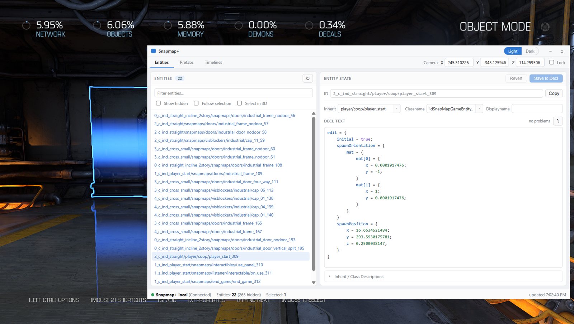The height and width of the screenshot is (324, 574).
Task: Click the entity list scroll-down arrow
Action: 314,282
